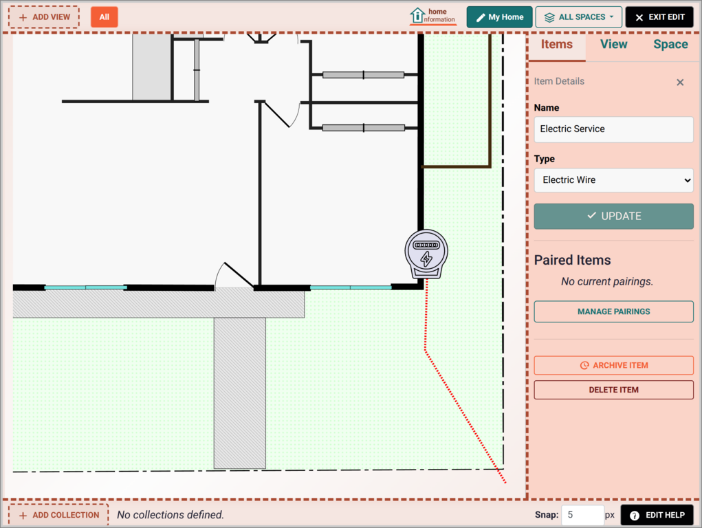This screenshot has width=702, height=528.
Task: Click the 'Paired Items' heading
Action: click(572, 260)
